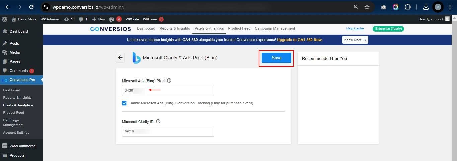
Task: Click the Conversios logo
Action: click(110, 29)
